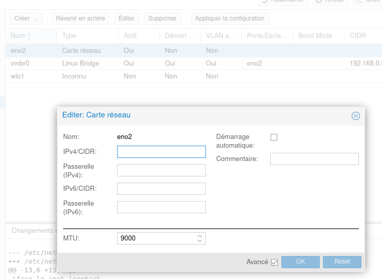382x279 pixels.
Task: Click the Supprimer button
Action: click(x=162, y=18)
